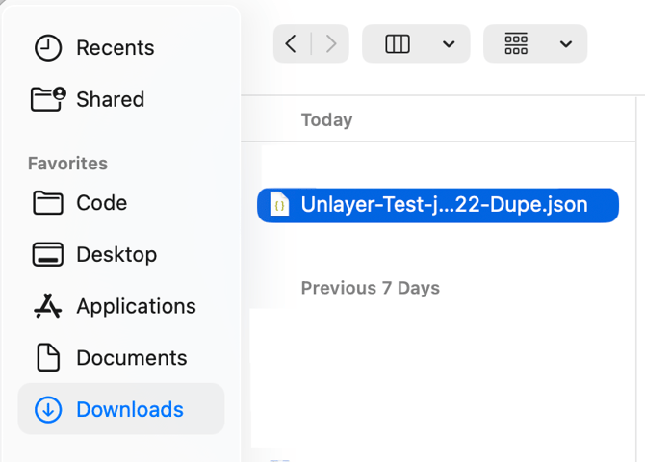Click the Recents clock icon
645x462 pixels.
point(48,48)
